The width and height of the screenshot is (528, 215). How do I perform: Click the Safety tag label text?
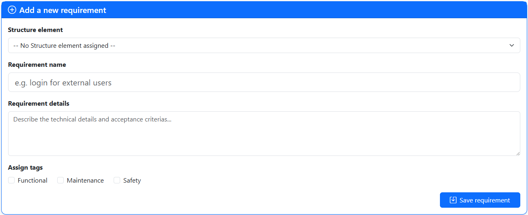(x=132, y=181)
